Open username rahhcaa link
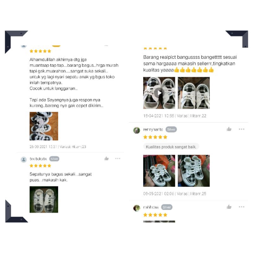The image size is (253, 253). pyautogui.click(x=151, y=207)
